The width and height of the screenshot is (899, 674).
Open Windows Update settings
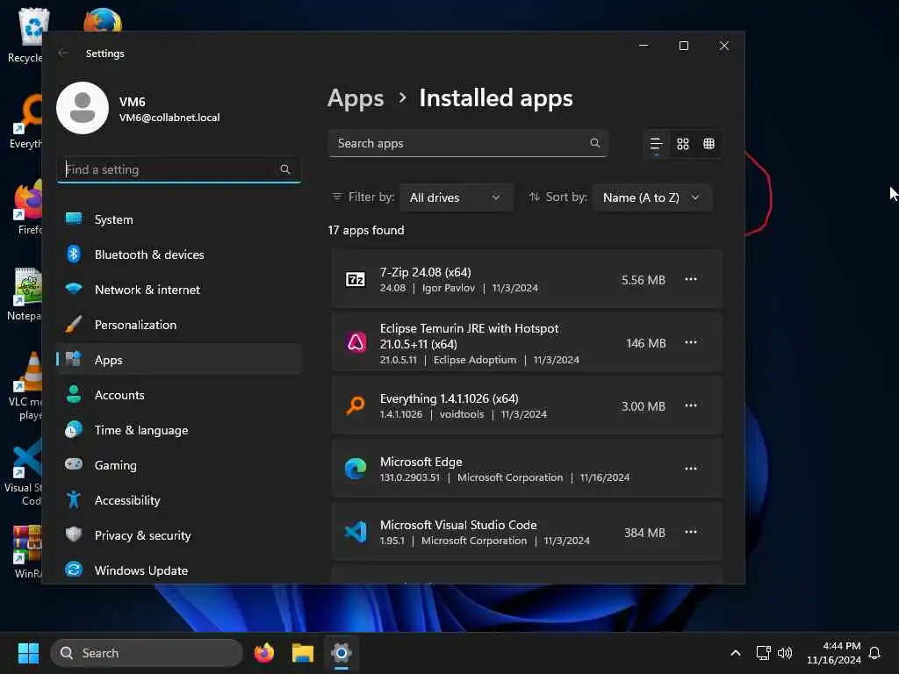pos(179,570)
